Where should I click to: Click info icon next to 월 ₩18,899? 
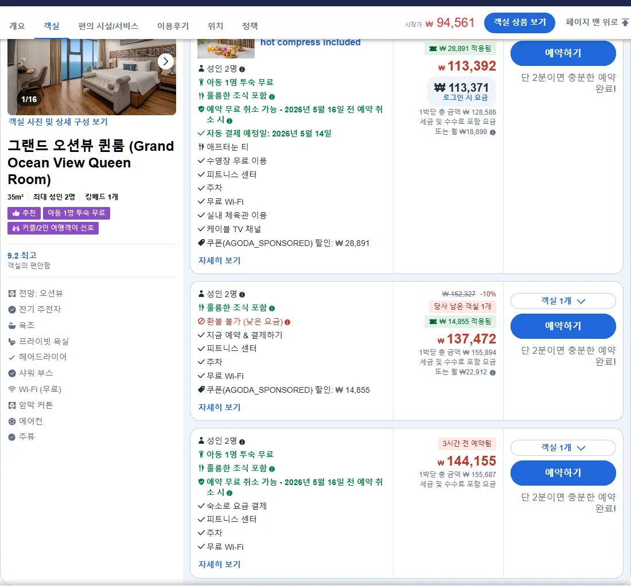[493, 132]
